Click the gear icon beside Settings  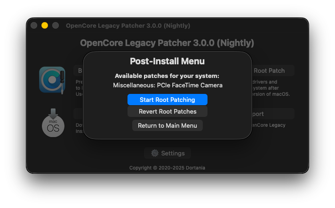[155, 153]
